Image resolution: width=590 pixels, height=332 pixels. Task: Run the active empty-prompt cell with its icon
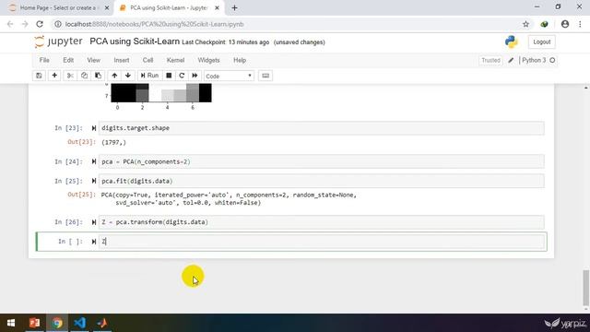coord(94,242)
